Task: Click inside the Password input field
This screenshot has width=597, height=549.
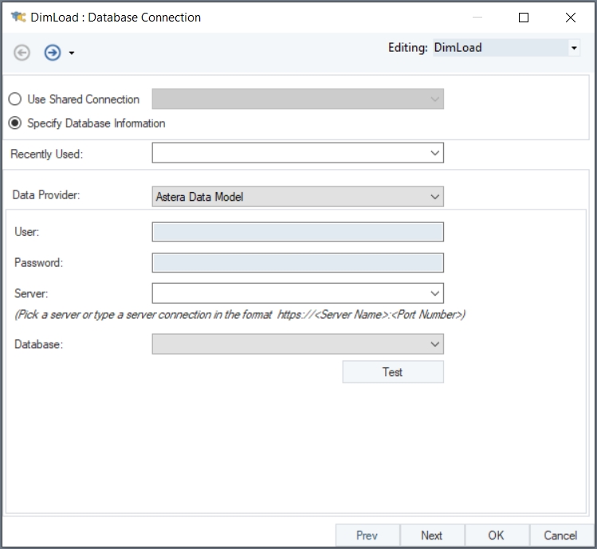Action: [x=297, y=263]
